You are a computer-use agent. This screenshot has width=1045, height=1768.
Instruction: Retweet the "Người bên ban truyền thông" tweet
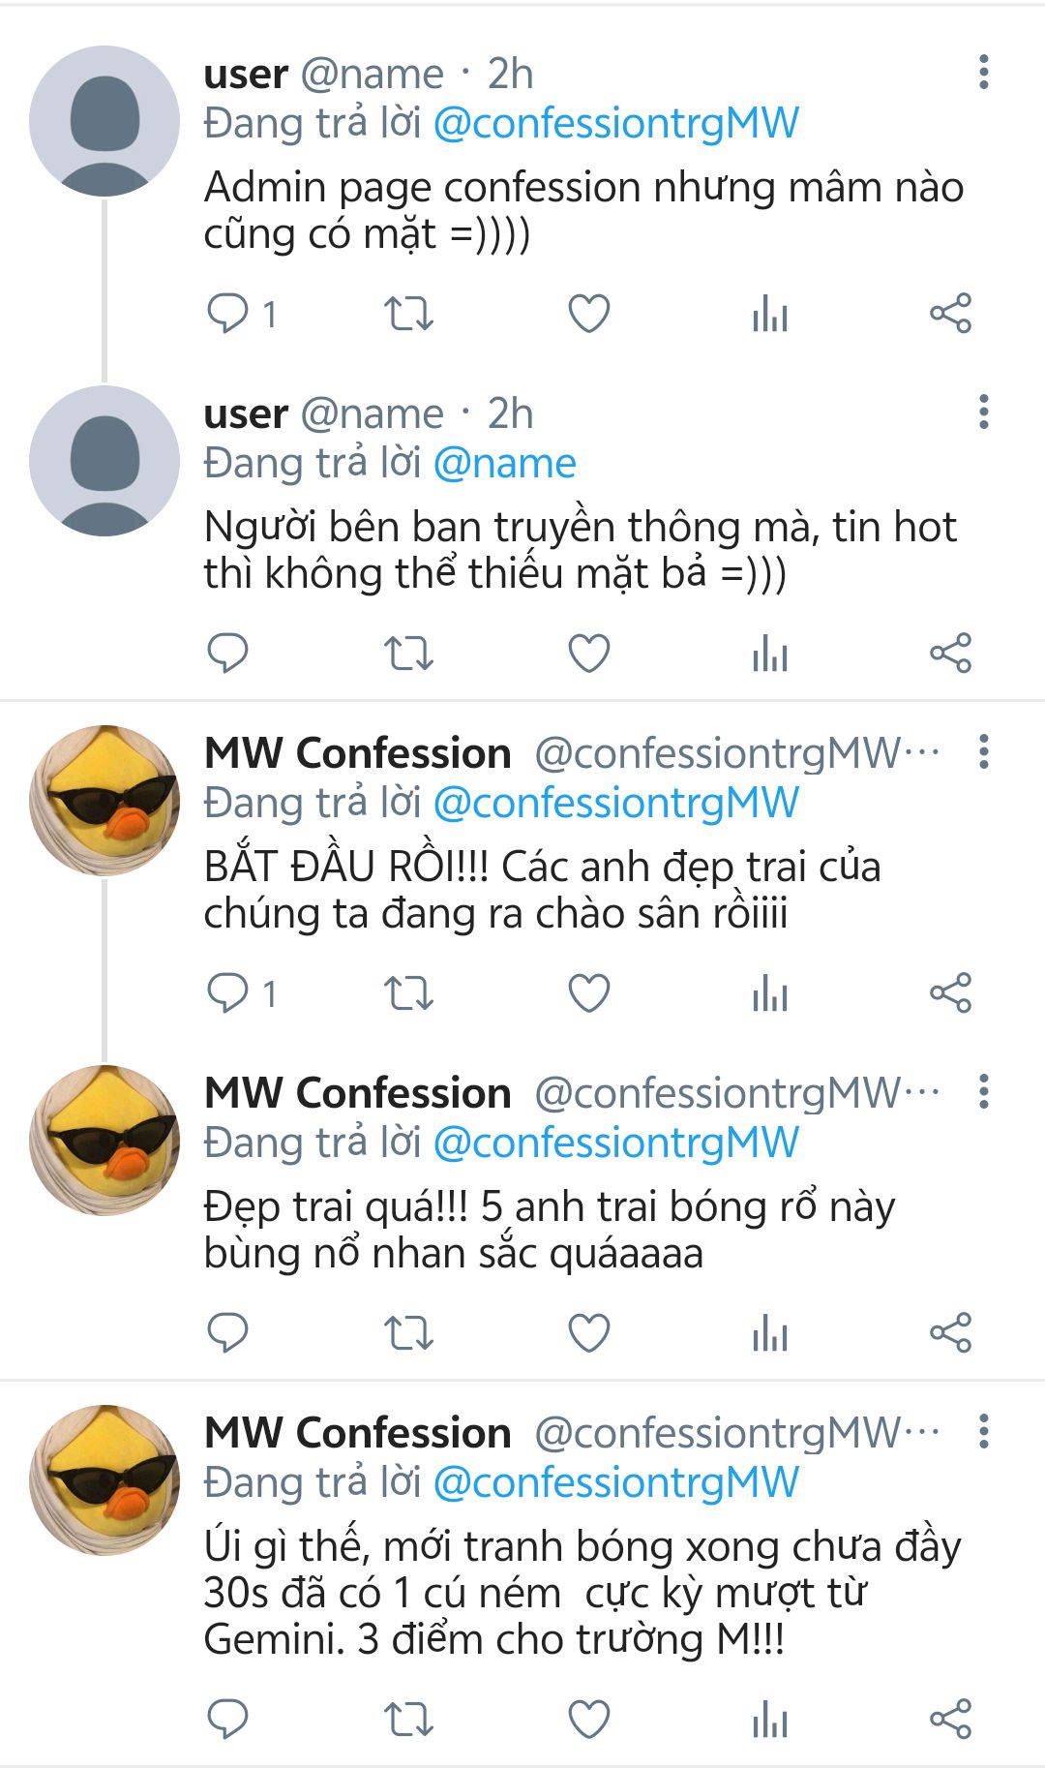408,654
